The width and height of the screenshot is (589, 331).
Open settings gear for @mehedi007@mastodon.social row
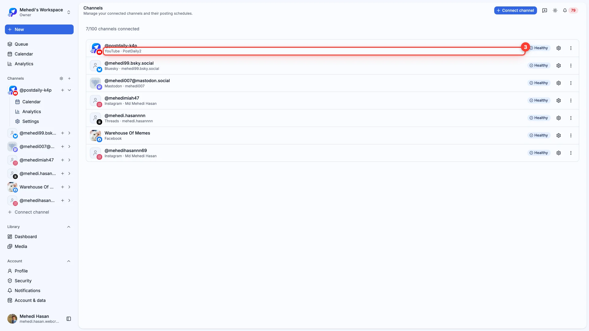click(559, 83)
